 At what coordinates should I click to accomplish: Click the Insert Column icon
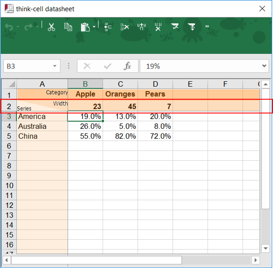141,26
